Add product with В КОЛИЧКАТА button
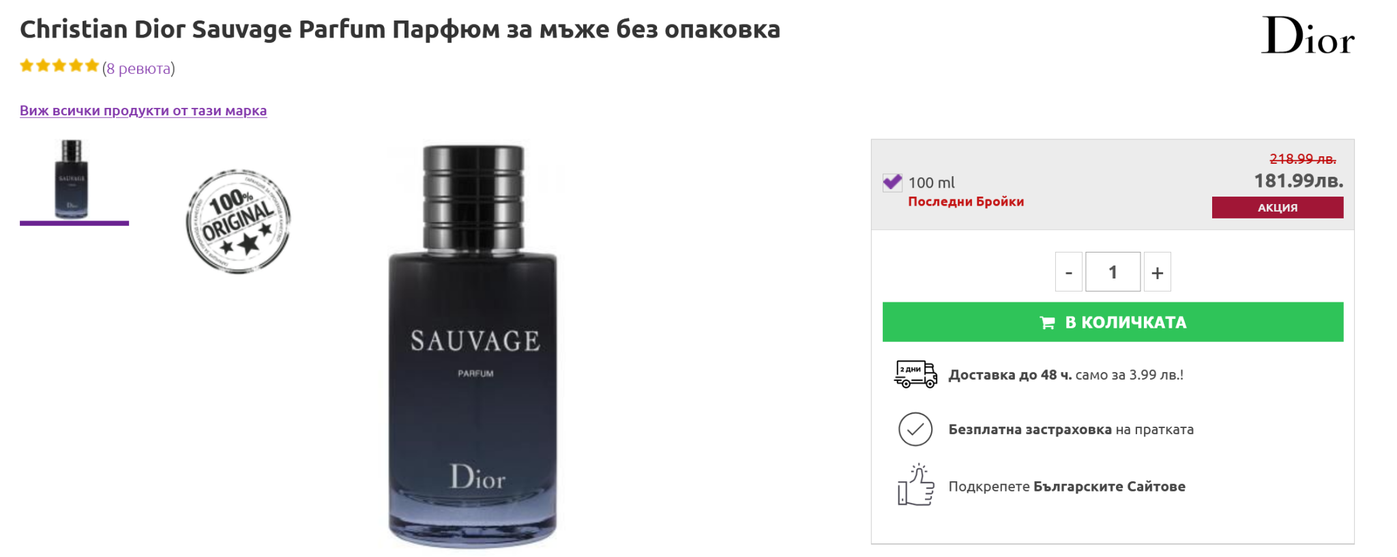The width and height of the screenshot is (1397, 557). (x=1113, y=322)
